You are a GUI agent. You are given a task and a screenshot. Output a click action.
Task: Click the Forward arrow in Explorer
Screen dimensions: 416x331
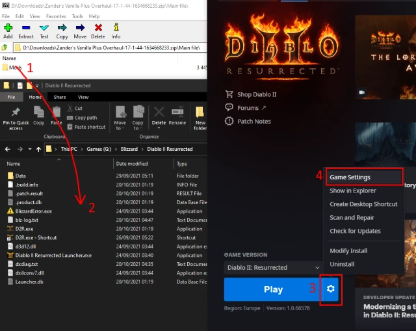pos(20,149)
